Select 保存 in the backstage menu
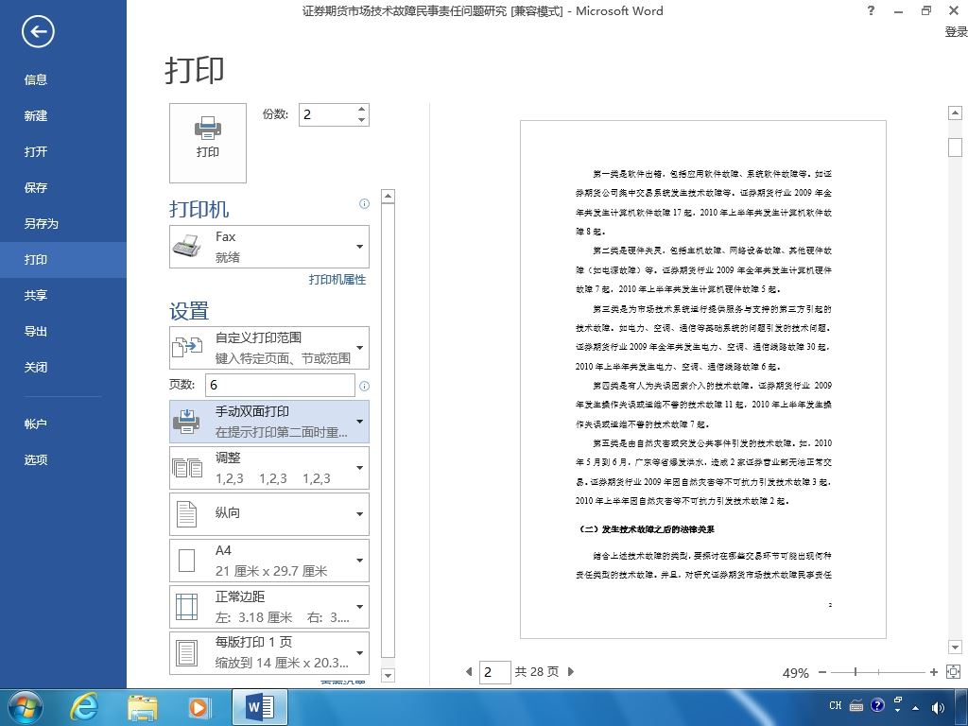 (x=63, y=188)
